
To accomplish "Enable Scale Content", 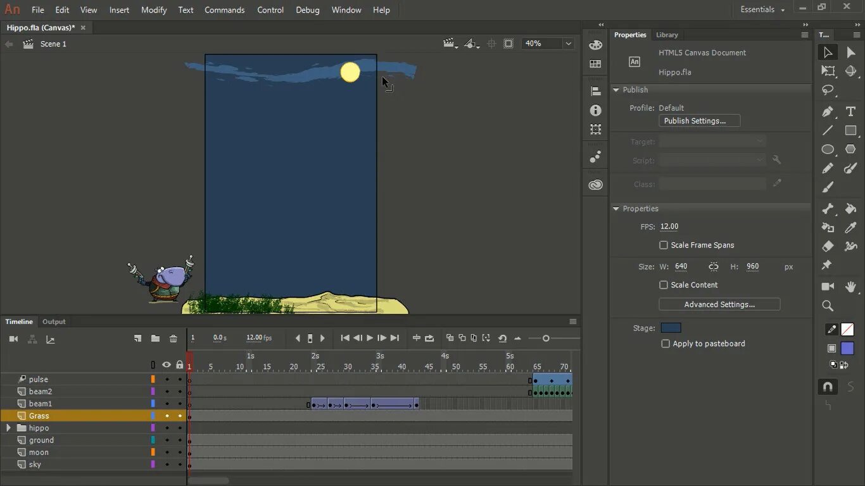I will coord(664,285).
